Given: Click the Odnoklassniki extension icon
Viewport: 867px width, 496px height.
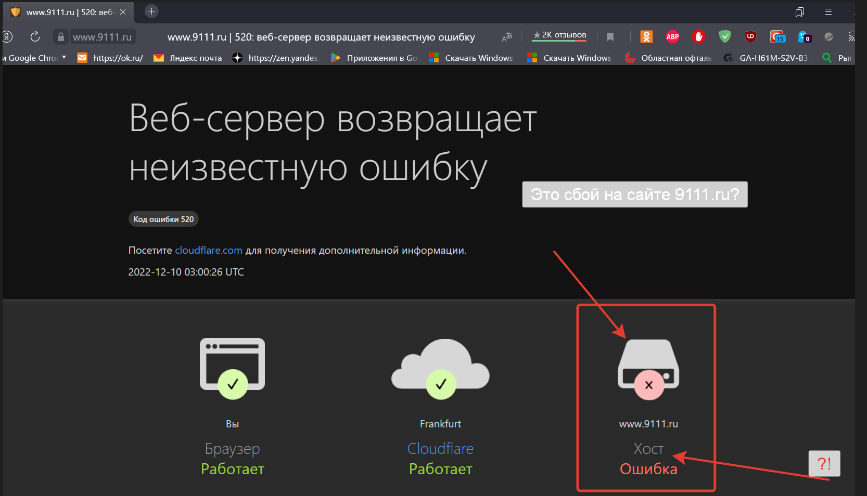Looking at the screenshot, I should coord(646,36).
